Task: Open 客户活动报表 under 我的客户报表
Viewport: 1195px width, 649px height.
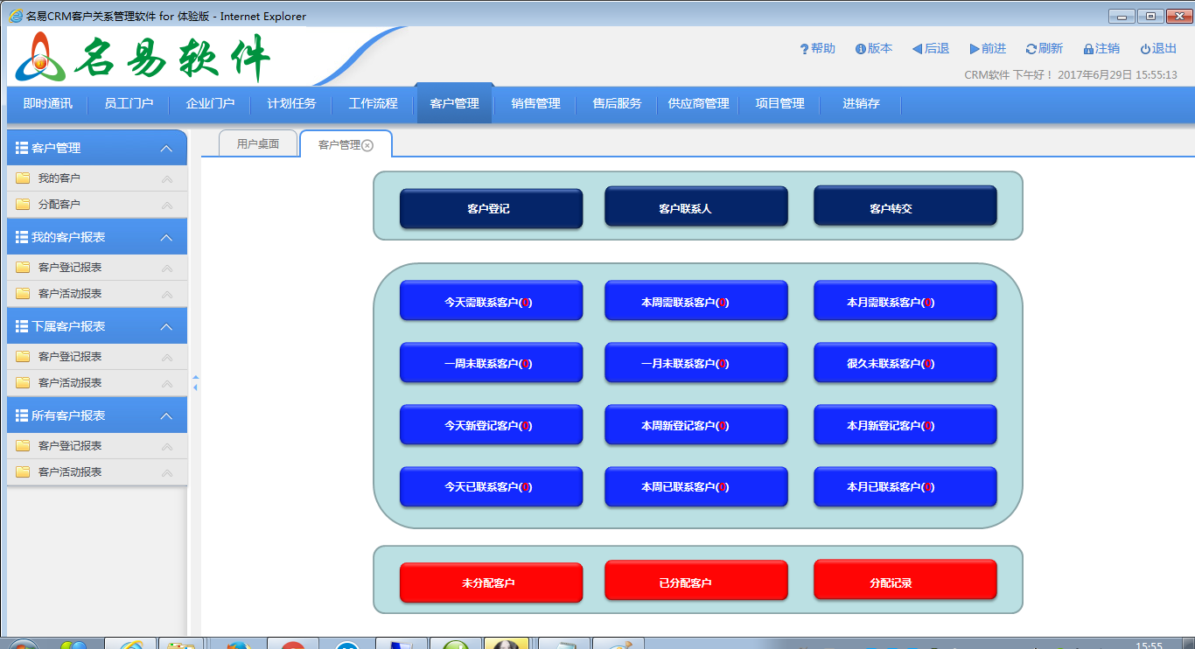Action: coord(97,294)
